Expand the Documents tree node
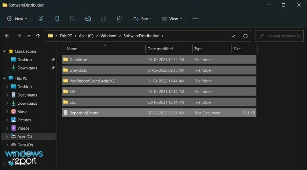 pyautogui.click(x=7, y=95)
